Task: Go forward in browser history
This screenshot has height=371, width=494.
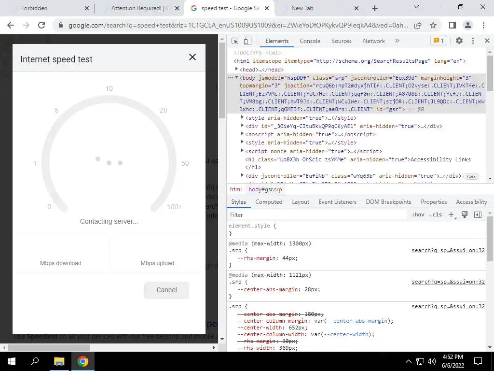Action: coord(26,25)
